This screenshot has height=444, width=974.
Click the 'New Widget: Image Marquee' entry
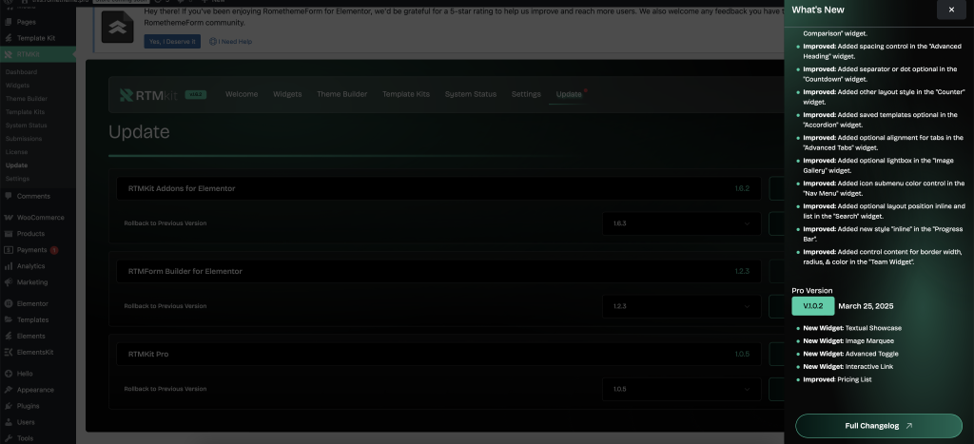click(x=848, y=341)
